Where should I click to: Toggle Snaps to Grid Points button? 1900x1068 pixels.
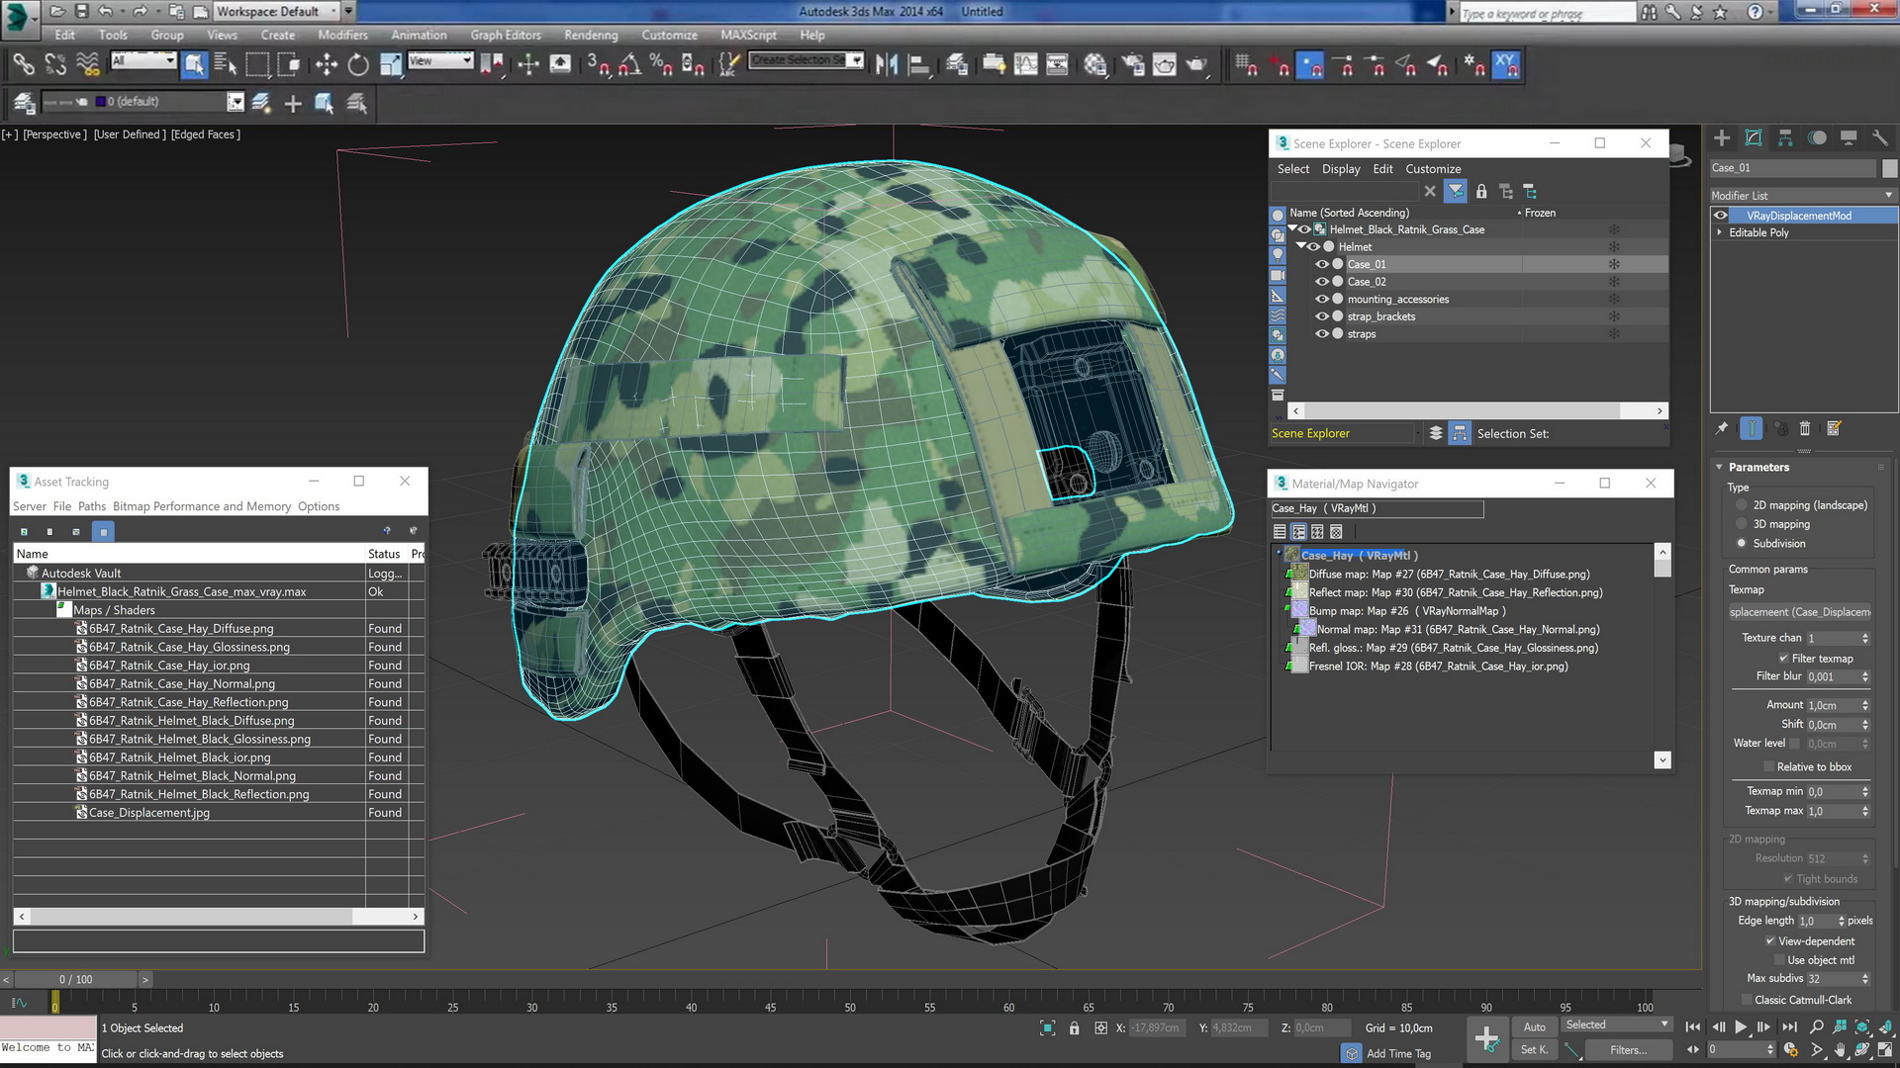tap(1247, 65)
